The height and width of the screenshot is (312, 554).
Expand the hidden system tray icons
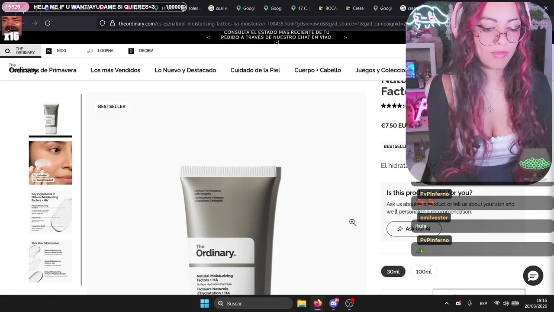click(446, 303)
